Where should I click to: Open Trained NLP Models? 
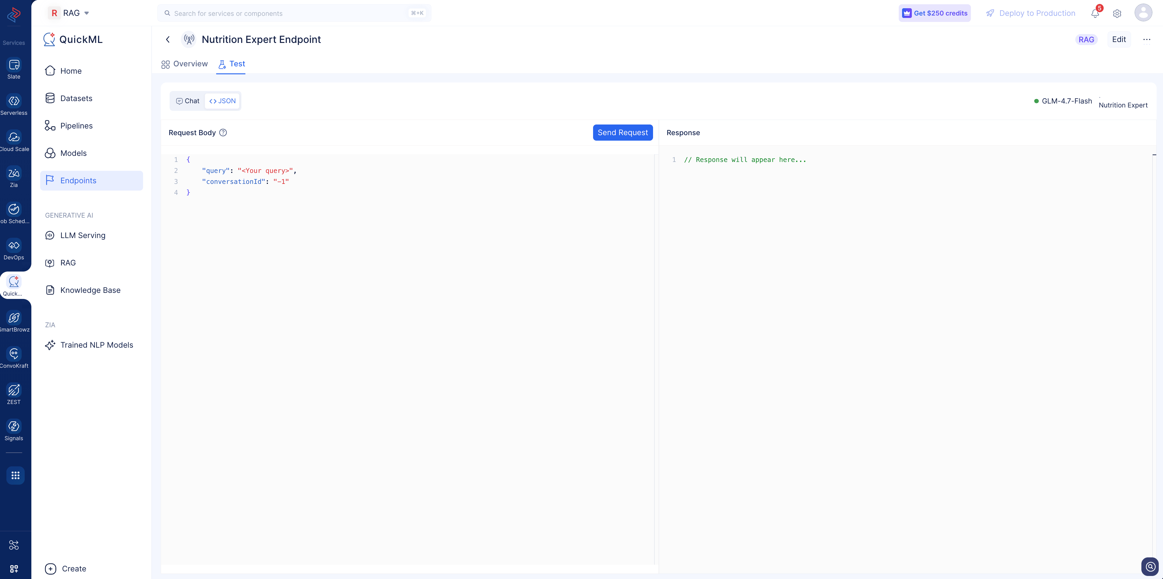(x=92, y=345)
